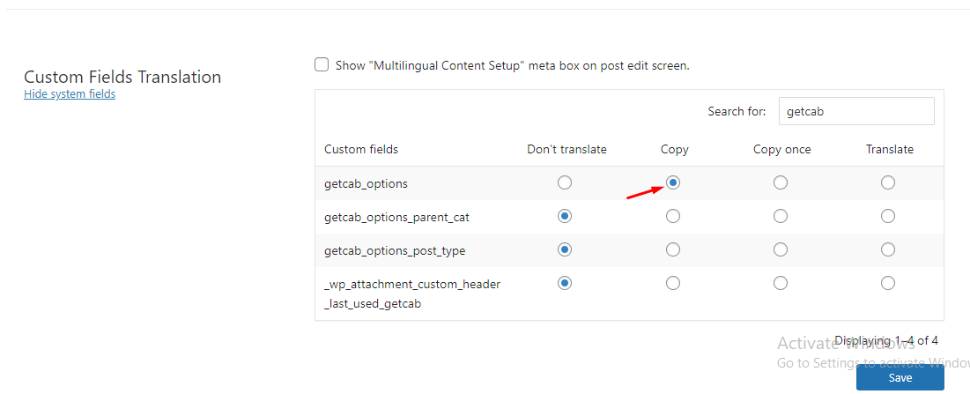Set getcab_options_parent_cat to Translate
970x394 pixels.
click(x=888, y=216)
